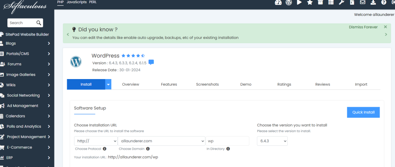Switch to the Features tab
395x167 pixels.
click(169, 84)
